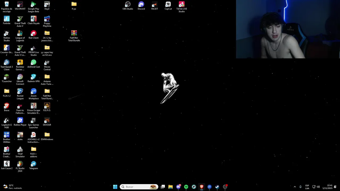Select the PRISM Live Studio icon
Image resolution: width=340 pixels, height=191 pixels.
coord(33,50)
